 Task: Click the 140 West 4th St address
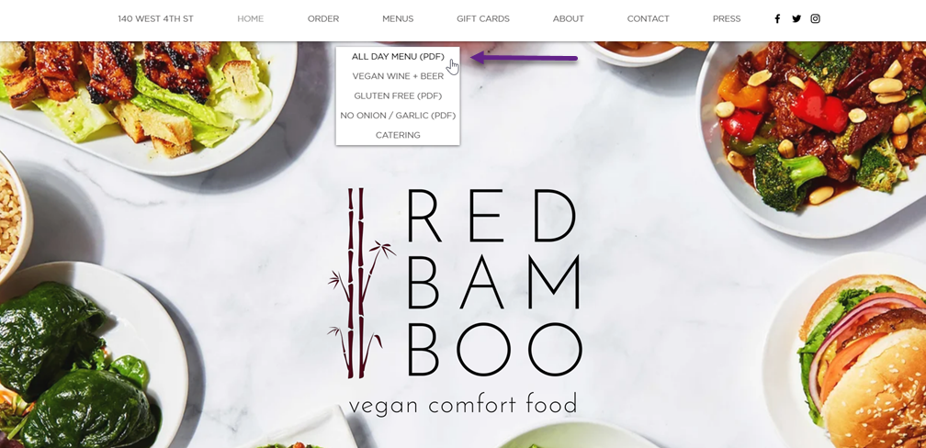pos(155,19)
